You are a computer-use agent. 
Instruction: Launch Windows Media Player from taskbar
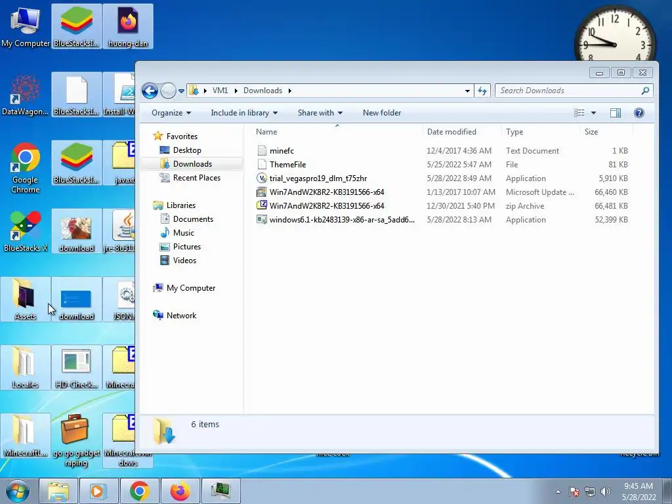point(99,491)
